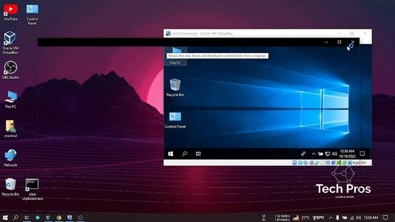The image size is (395, 222).
Task: Select This PC icon inside the VM
Action: coord(175,56)
